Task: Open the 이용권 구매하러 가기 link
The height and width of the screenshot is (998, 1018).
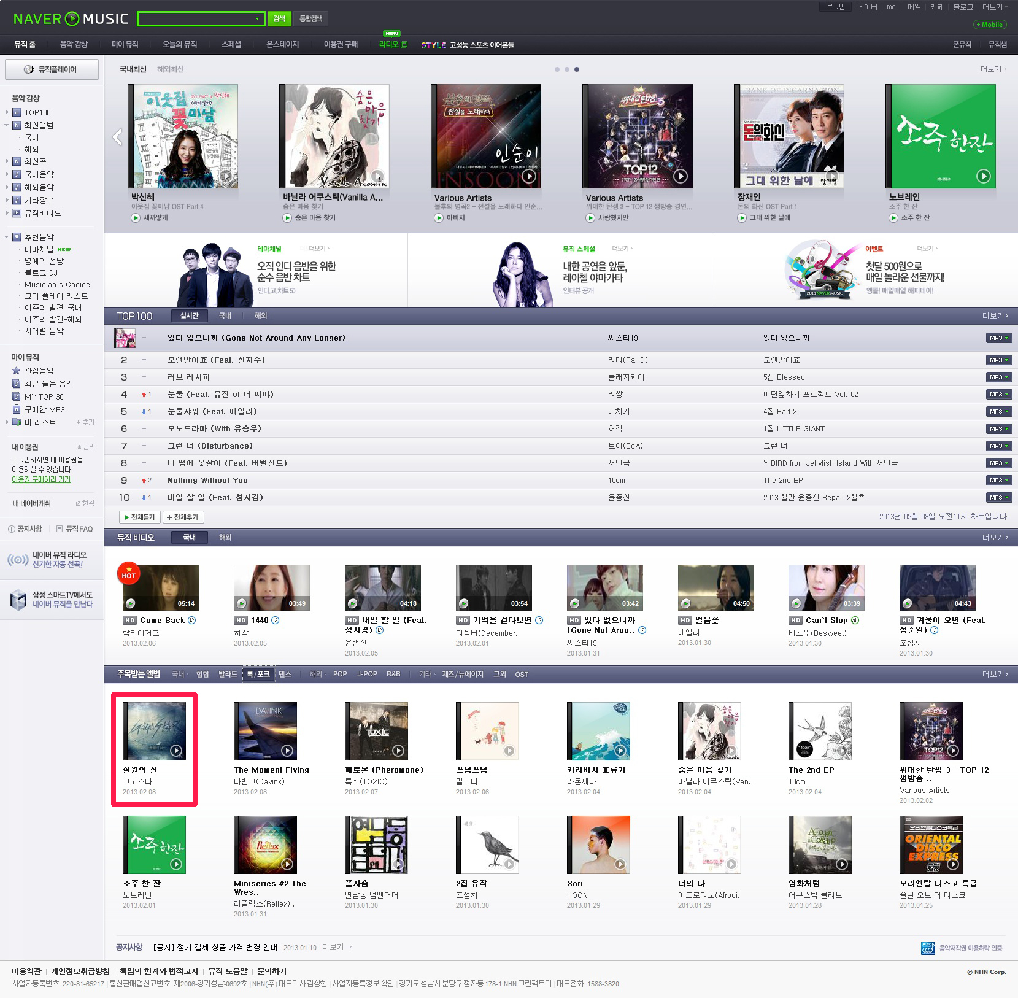Action: [x=41, y=480]
